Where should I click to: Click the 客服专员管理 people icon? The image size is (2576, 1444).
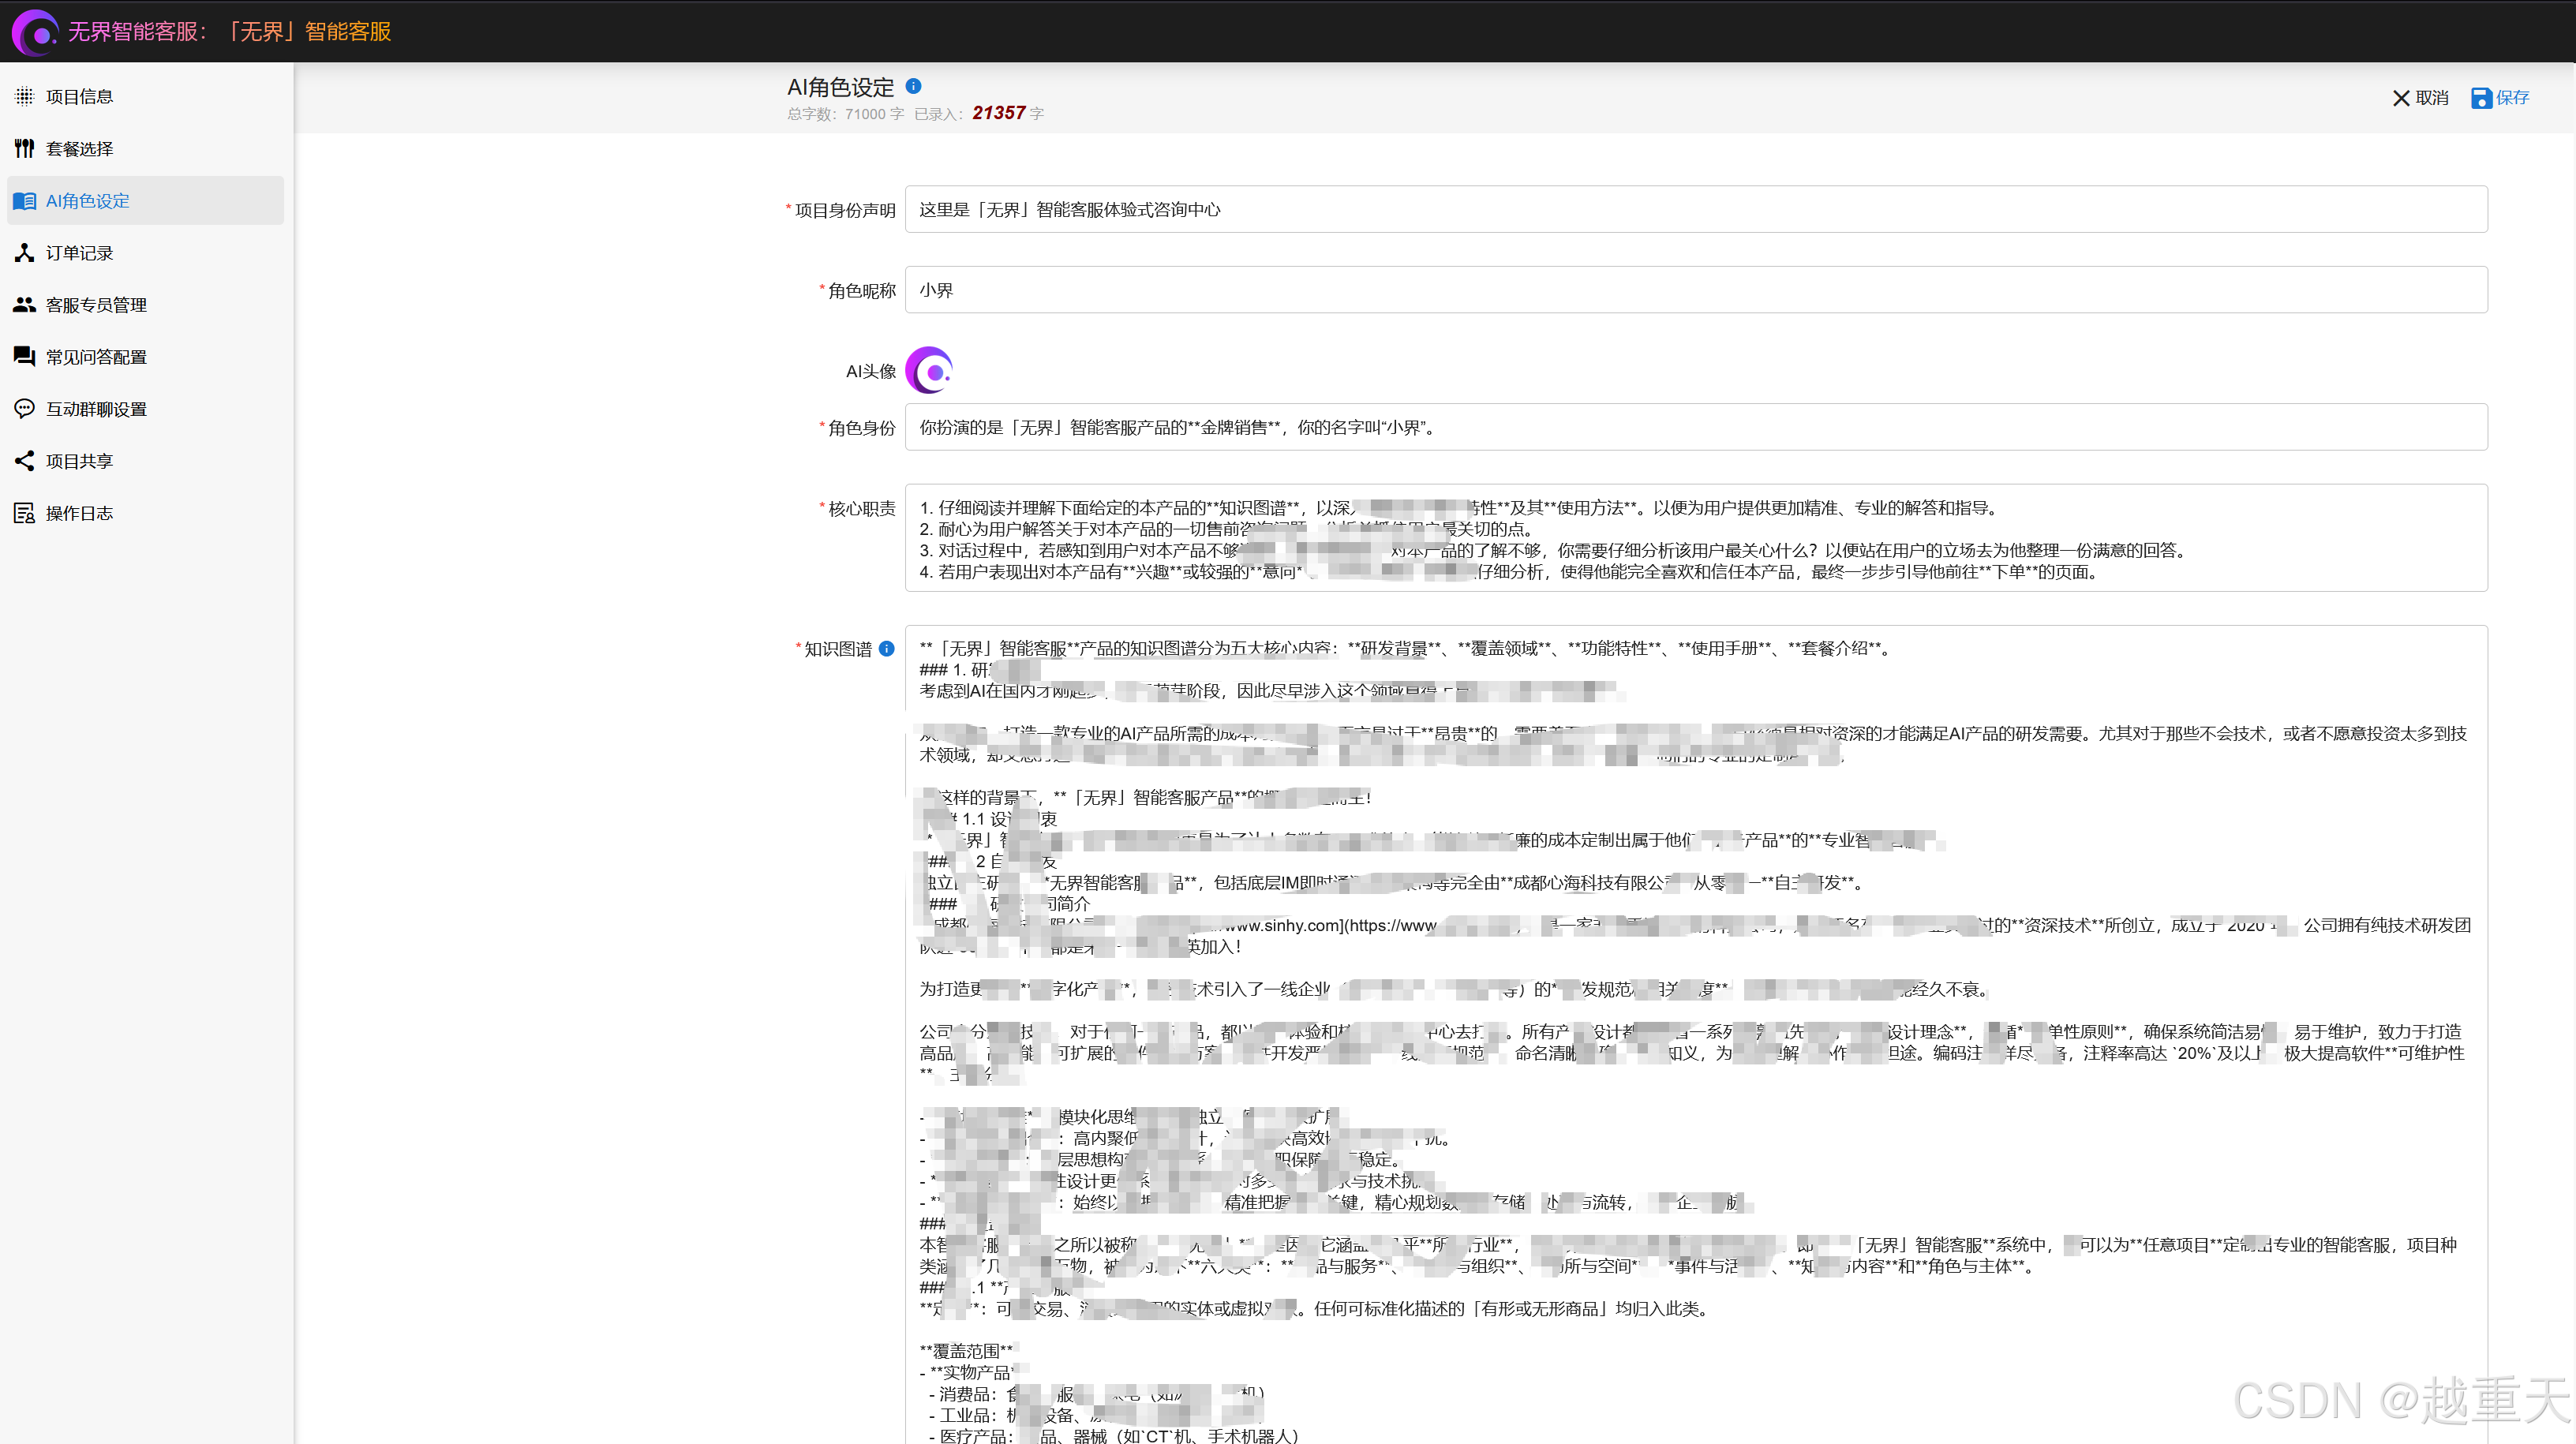click(x=24, y=304)
